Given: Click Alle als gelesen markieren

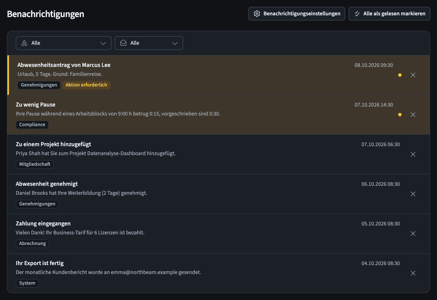Looking at the screenshot, I should pos(389,14).
